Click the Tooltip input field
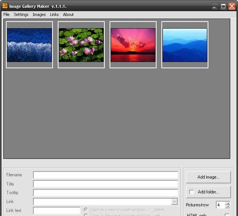 click(105, 193)
